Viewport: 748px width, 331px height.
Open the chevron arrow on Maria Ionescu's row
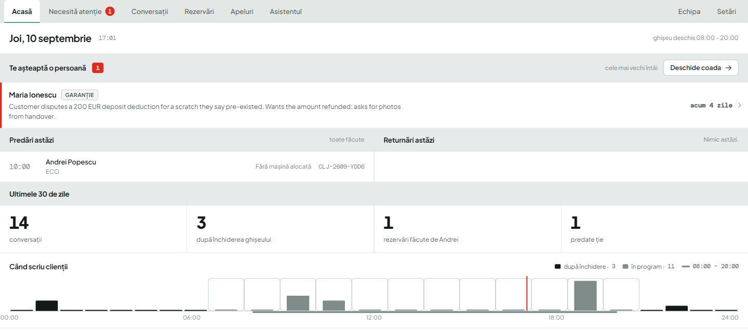click(x=739, y=105)
